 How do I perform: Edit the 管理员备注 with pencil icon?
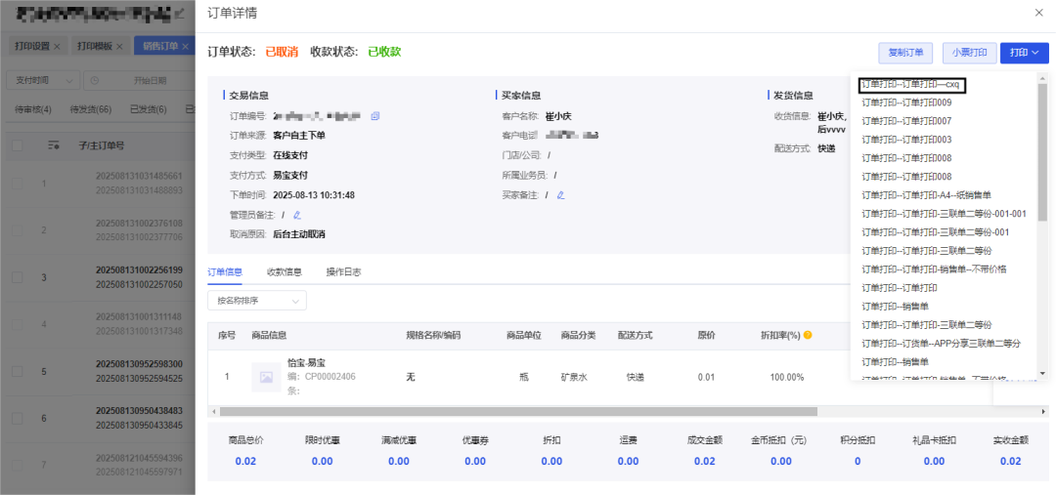tap(297, 215)
